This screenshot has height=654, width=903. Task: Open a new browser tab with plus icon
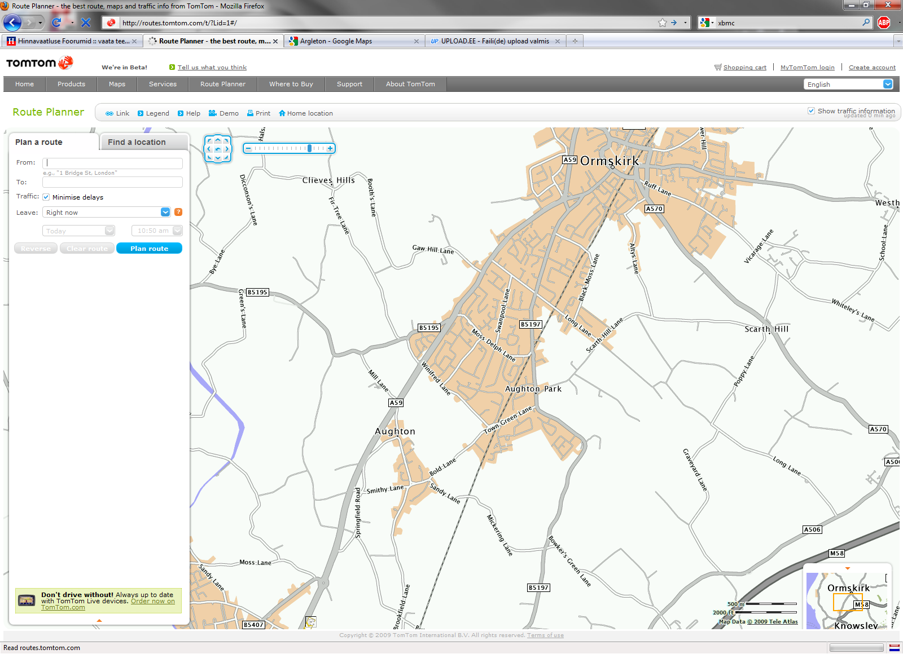(x=575, y=41)
